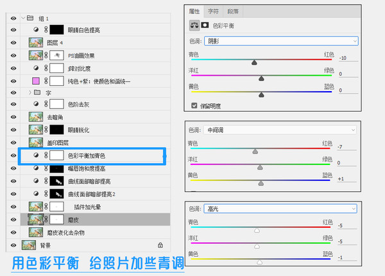Click the 青色-红色 slider handle under 阴影
The width and height of the screenshot is (385, 276).
coord(254,62)
